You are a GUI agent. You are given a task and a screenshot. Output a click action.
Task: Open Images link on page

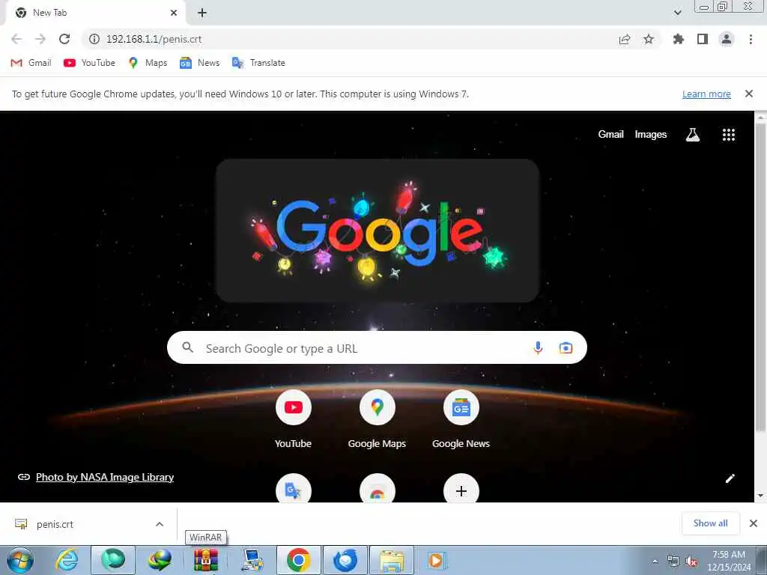click(651, 135)
